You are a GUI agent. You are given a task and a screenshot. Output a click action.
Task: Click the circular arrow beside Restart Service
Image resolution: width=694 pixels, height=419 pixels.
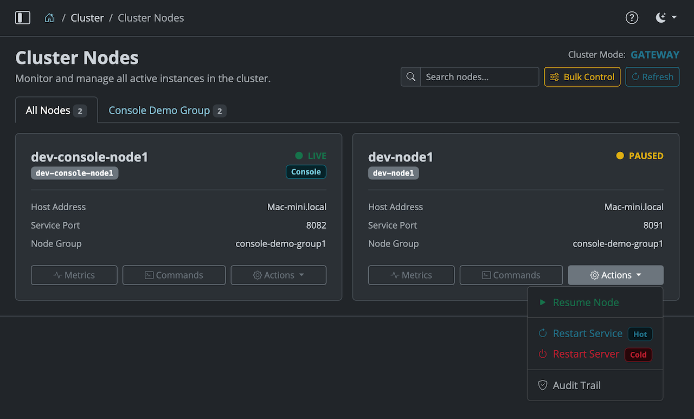click(x=542, y=333)
